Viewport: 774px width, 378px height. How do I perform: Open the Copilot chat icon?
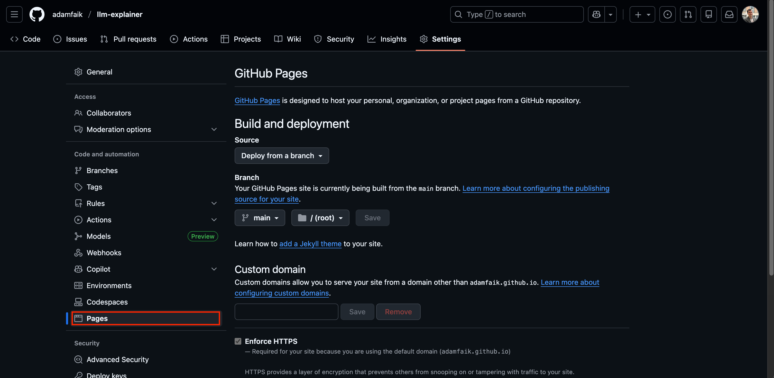click(596, 14)
